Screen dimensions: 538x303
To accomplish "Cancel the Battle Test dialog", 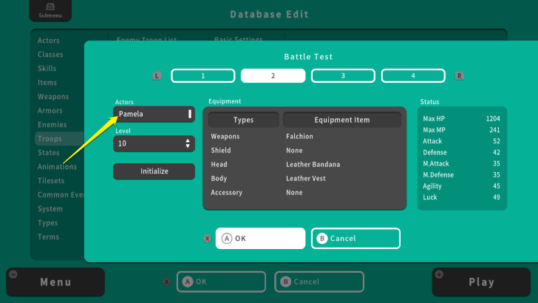I will 355,238.
